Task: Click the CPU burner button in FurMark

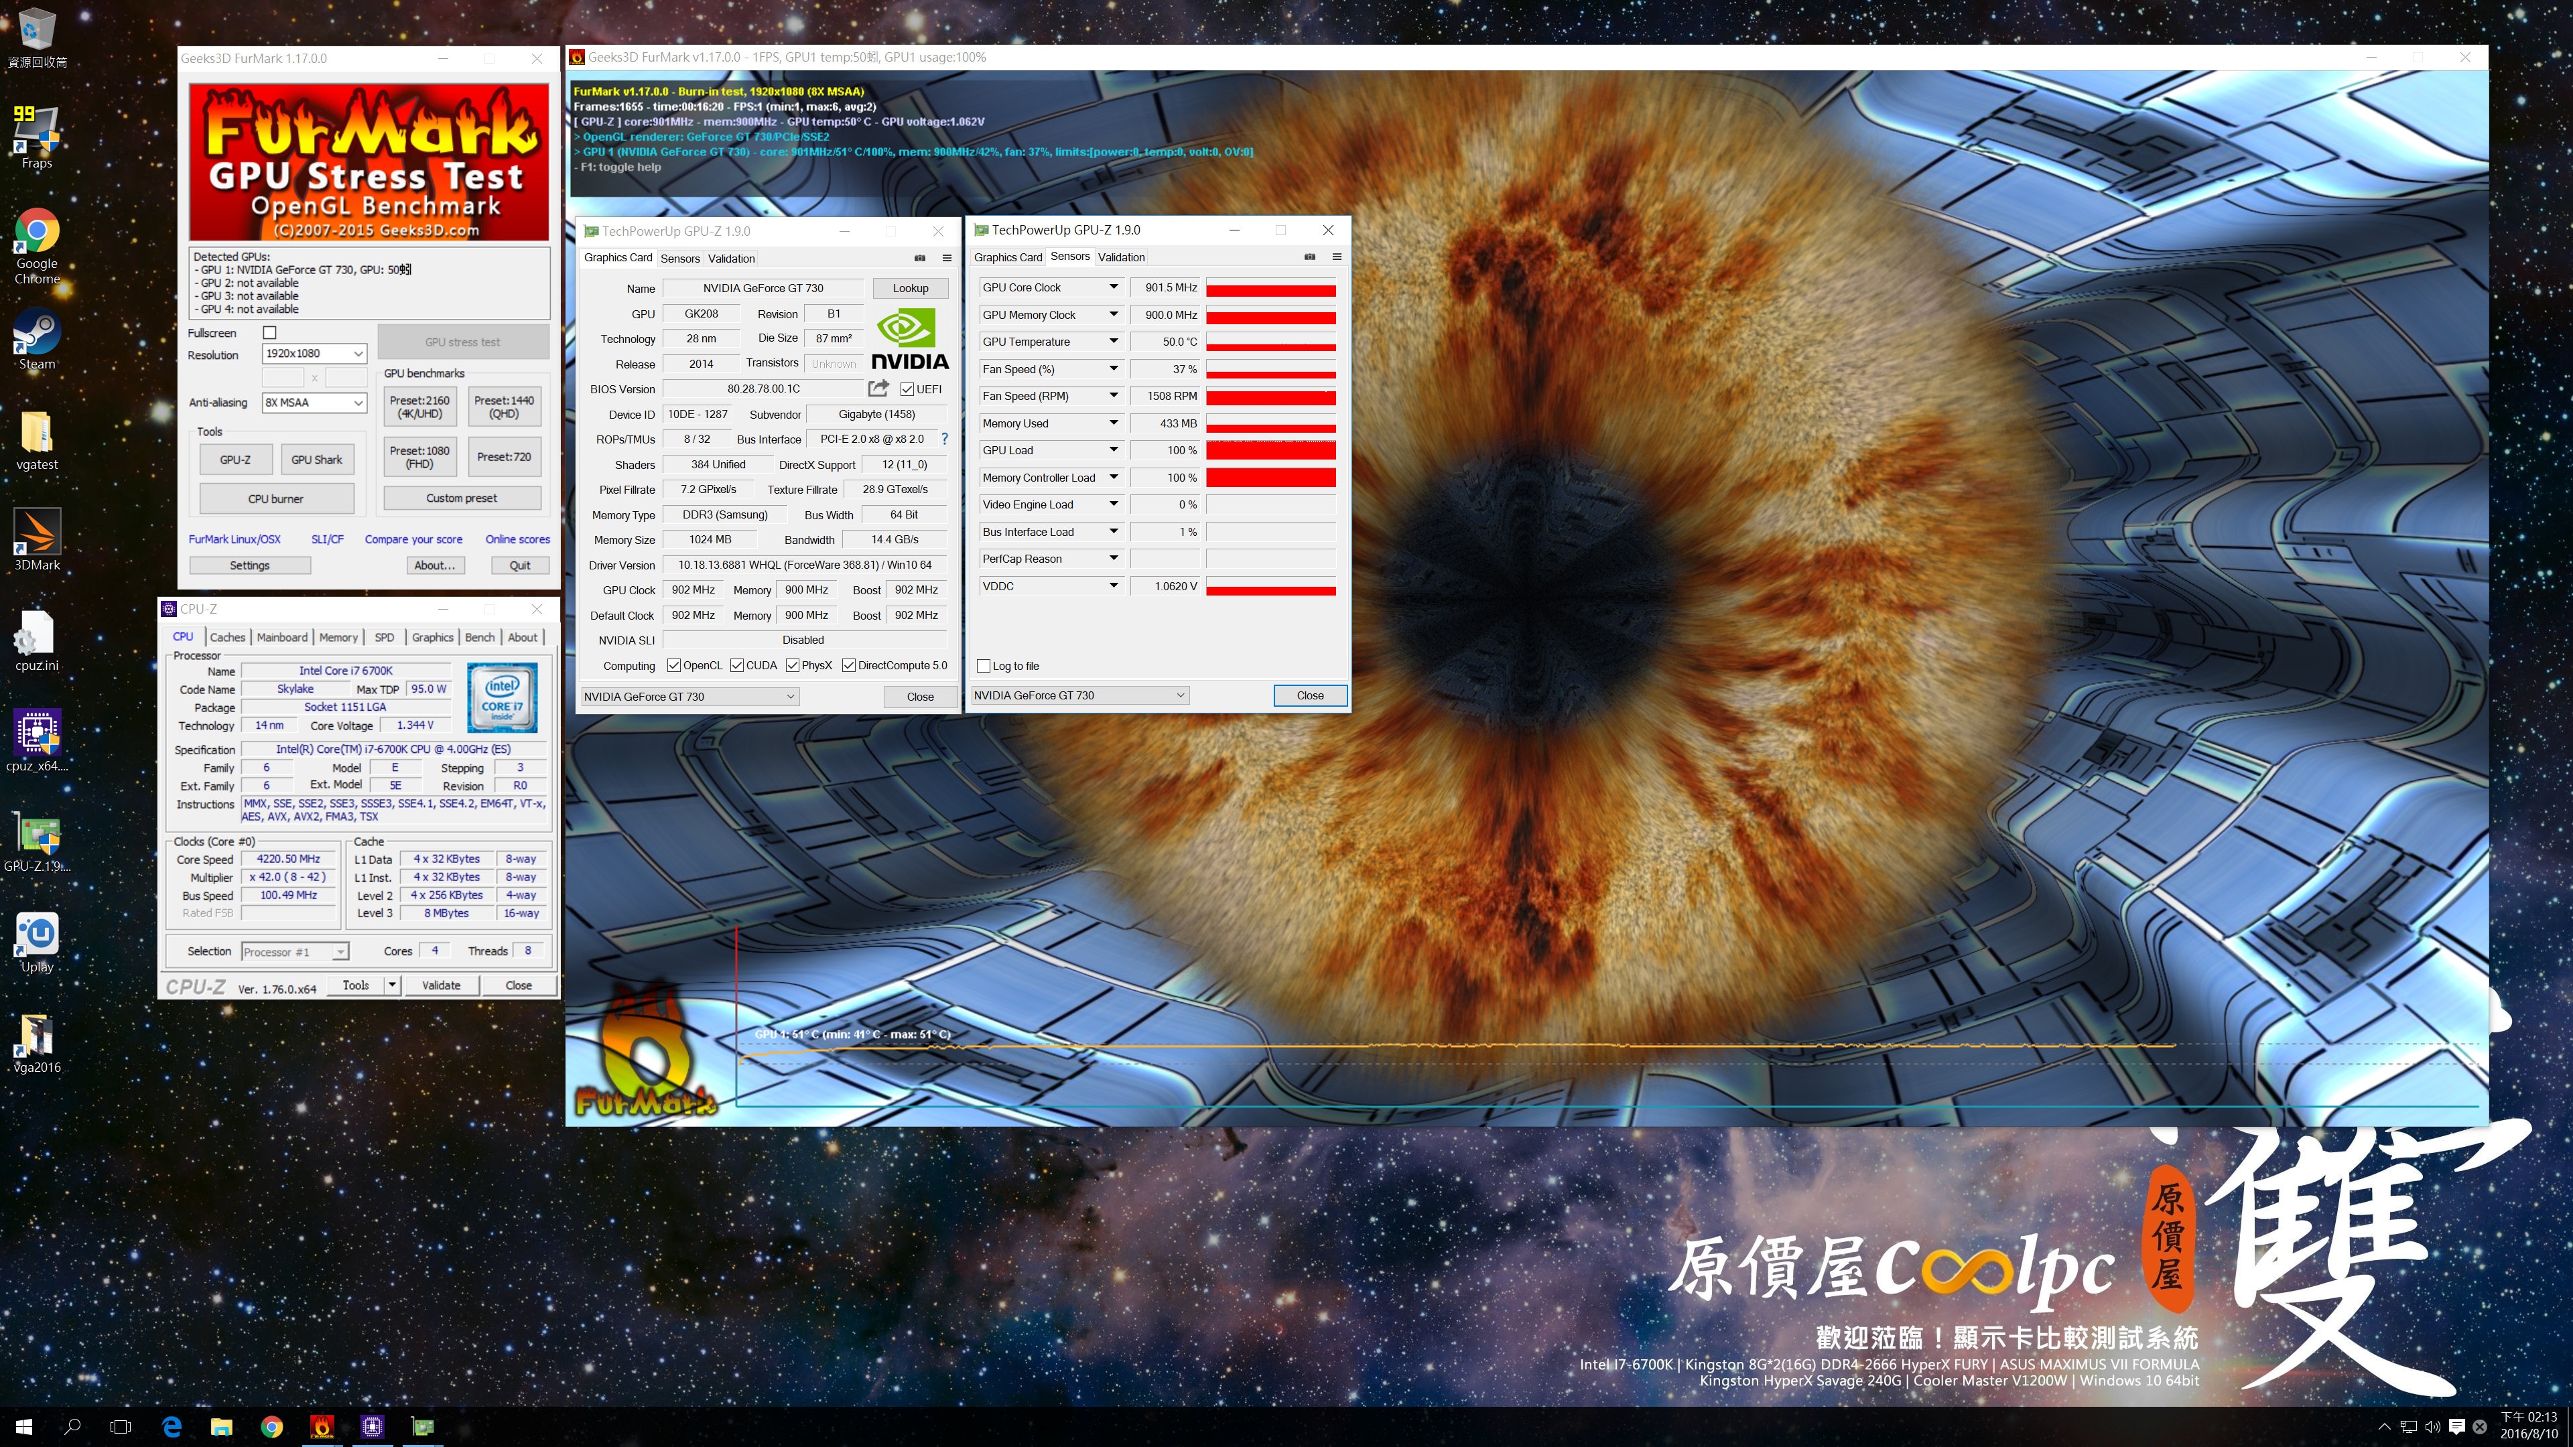Action: [x=277, y=498]
